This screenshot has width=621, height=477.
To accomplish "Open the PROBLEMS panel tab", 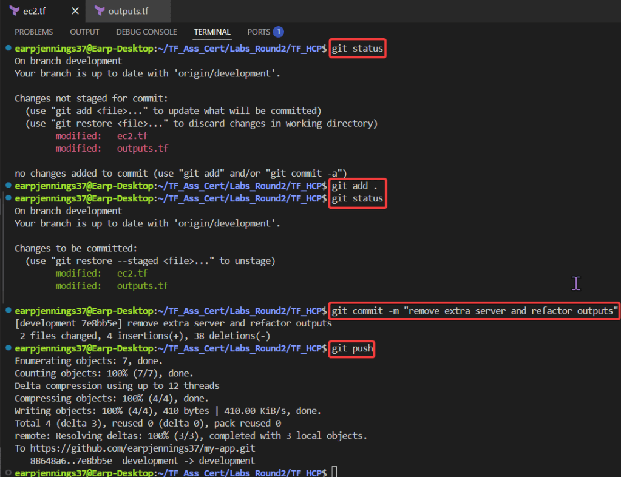I will (x=33, y=32).
